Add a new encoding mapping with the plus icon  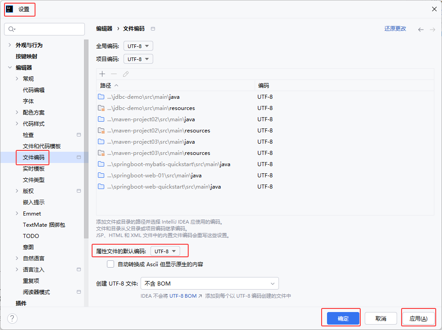click(x=102, y=74)
